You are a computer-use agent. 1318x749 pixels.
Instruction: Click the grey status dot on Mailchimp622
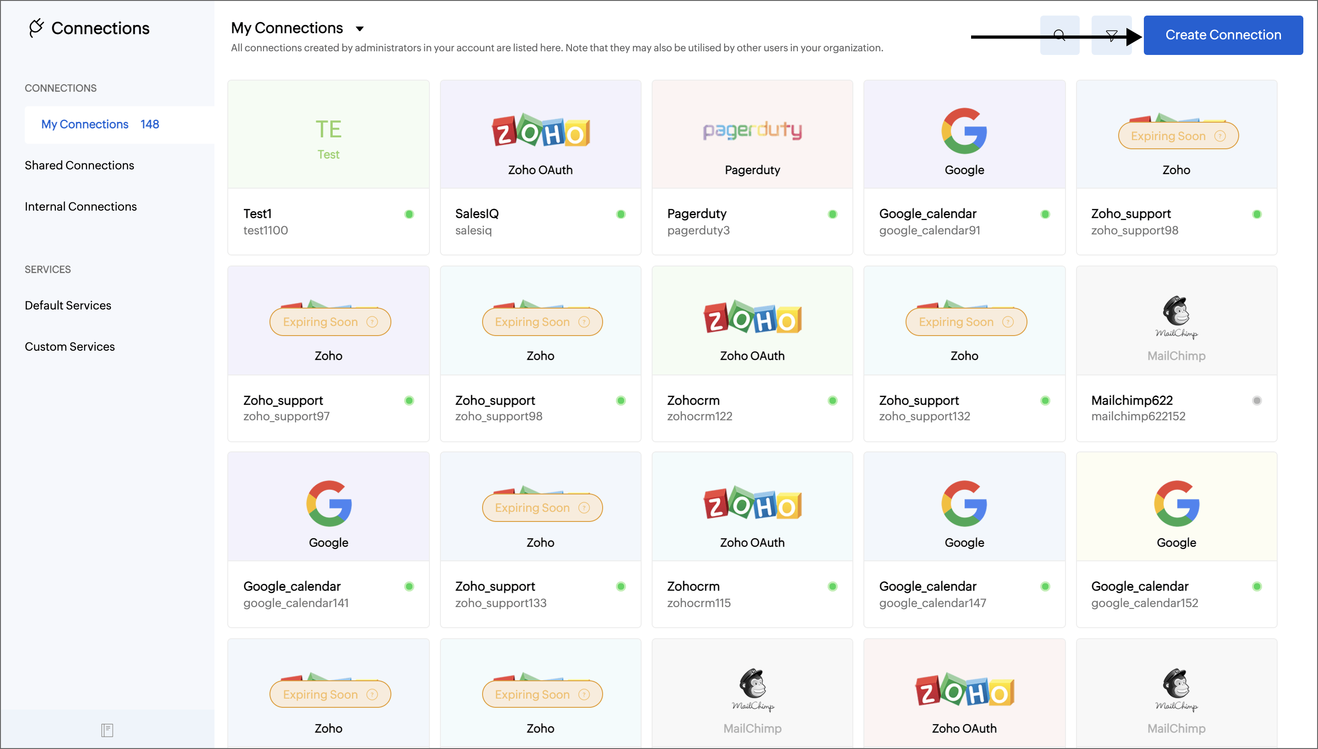[1256, 400]
